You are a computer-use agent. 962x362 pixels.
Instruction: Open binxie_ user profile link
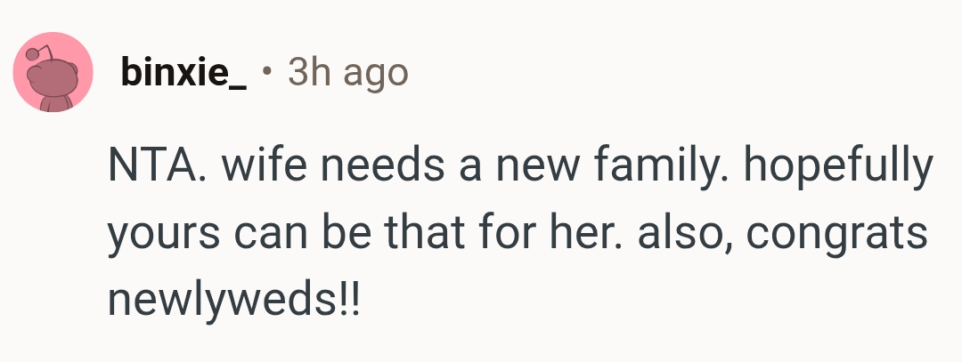point(183,73)
